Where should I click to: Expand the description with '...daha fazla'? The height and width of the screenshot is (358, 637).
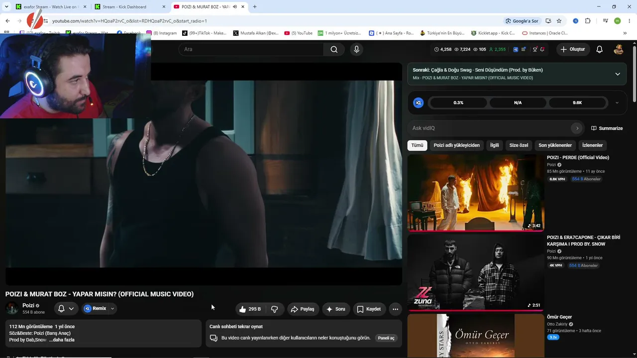pos(62,340)
